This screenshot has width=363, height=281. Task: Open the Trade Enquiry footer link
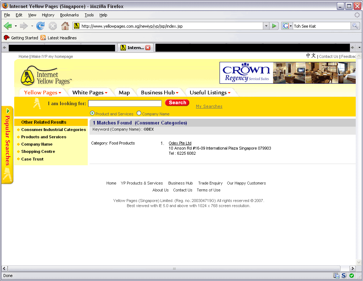[x=210, y=183]
